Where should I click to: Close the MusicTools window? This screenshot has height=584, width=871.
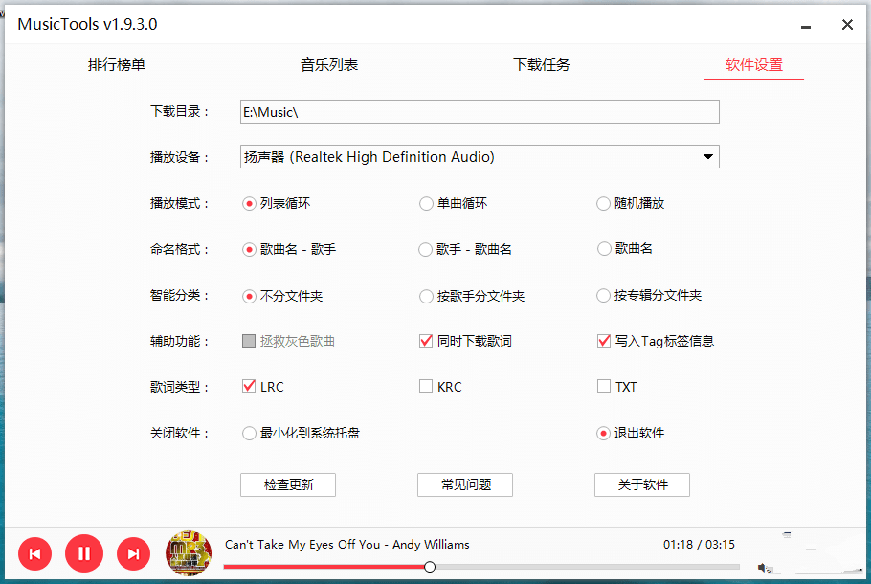click(x=847, y=25)
